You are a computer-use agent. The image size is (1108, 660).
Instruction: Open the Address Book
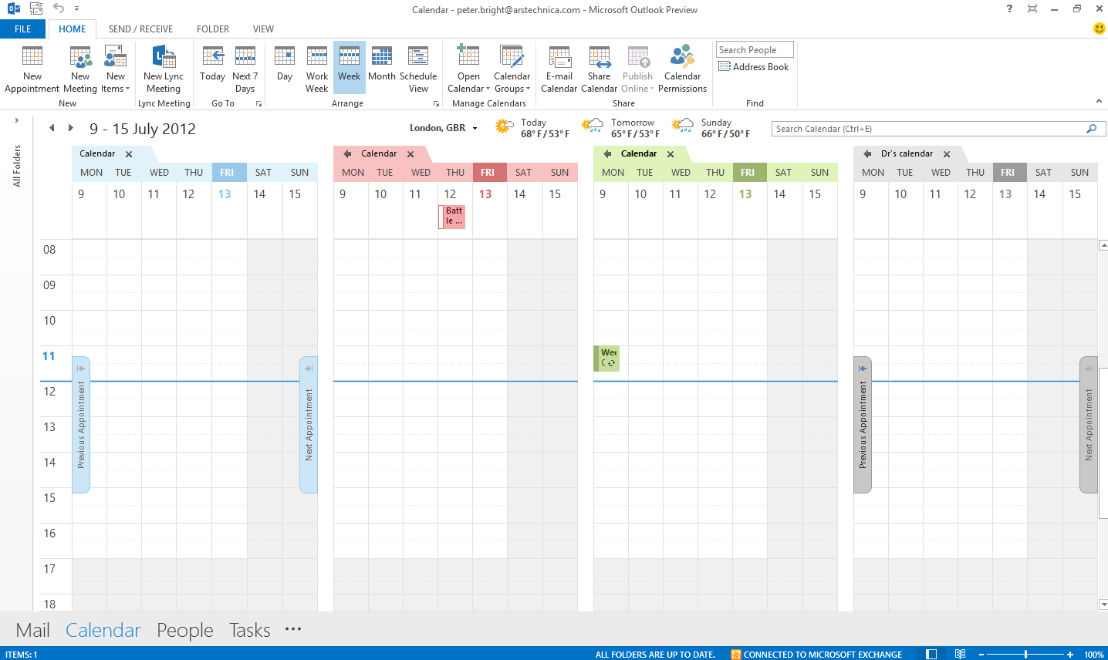[754, 67]
